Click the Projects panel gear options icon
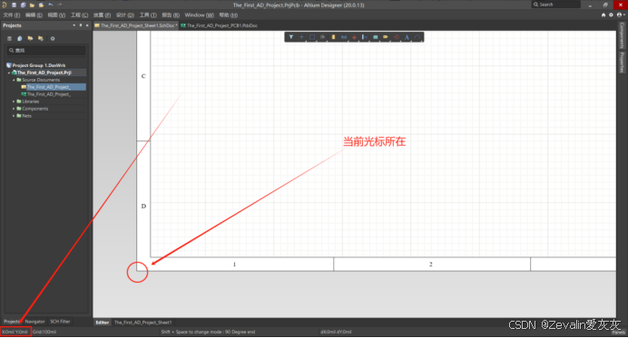The width and height of the screenshot is (628, 338). [53, 38]
